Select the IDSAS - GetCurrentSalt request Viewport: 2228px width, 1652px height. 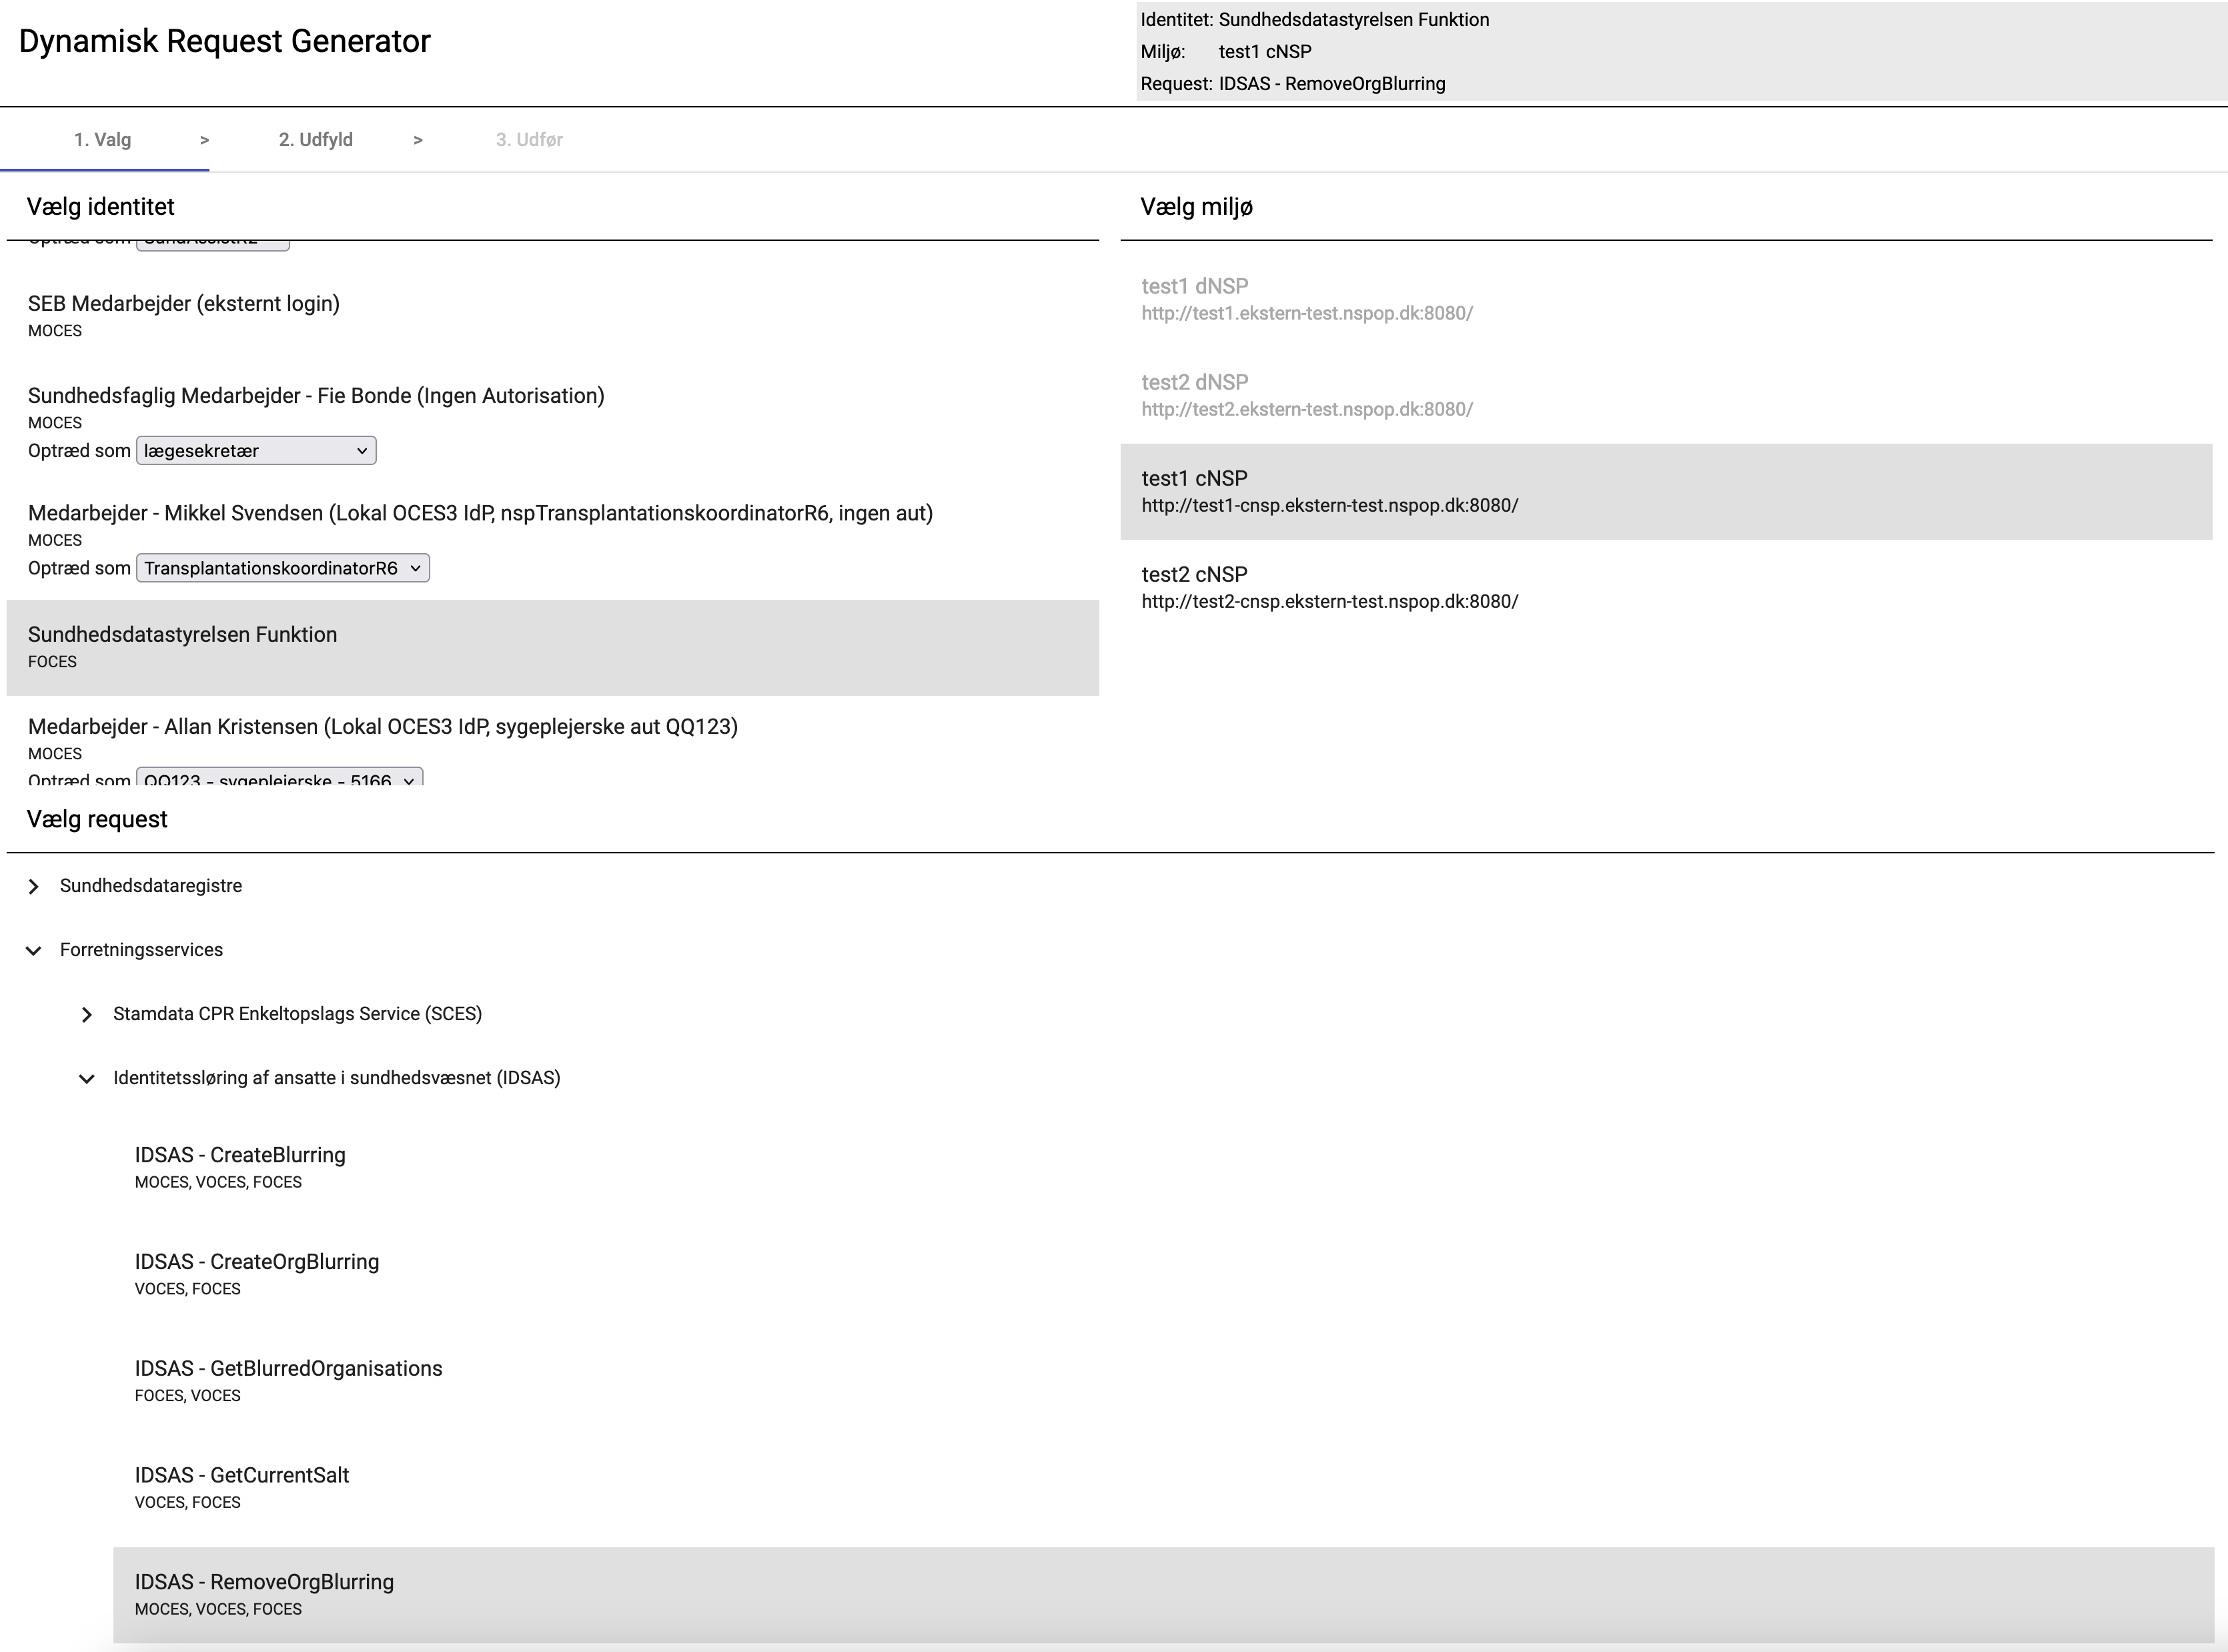pos(242,1476)
